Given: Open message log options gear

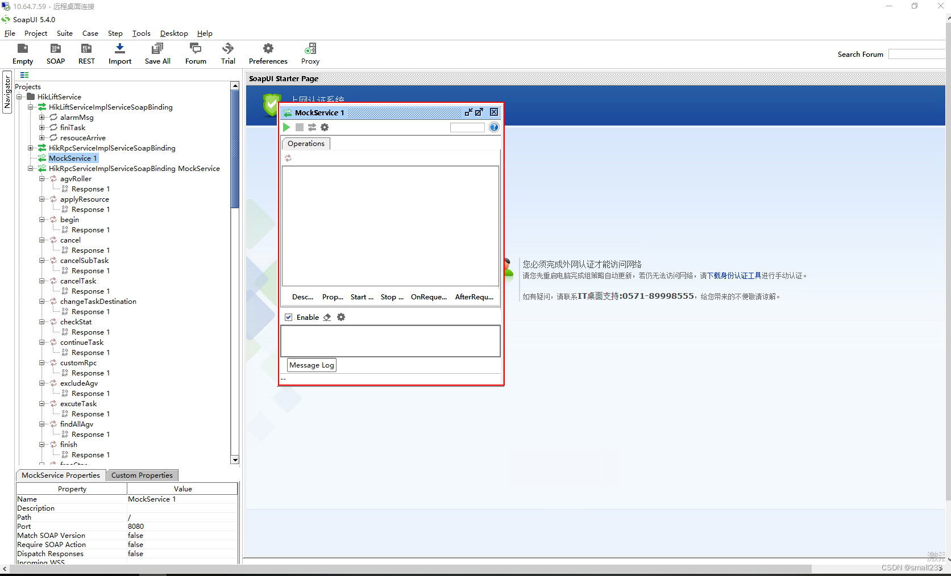Looking at the screenshot, I should [341, 317].
